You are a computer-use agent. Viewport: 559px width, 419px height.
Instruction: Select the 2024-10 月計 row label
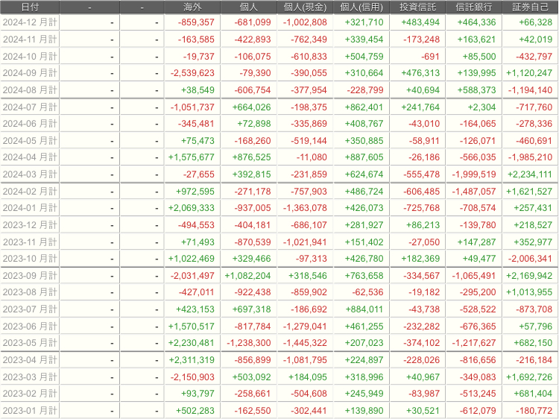tap(30, 57)
